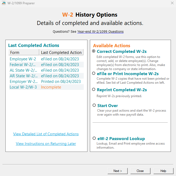Click the W-2/1099 Preparer app icon

tap(3, 3)
